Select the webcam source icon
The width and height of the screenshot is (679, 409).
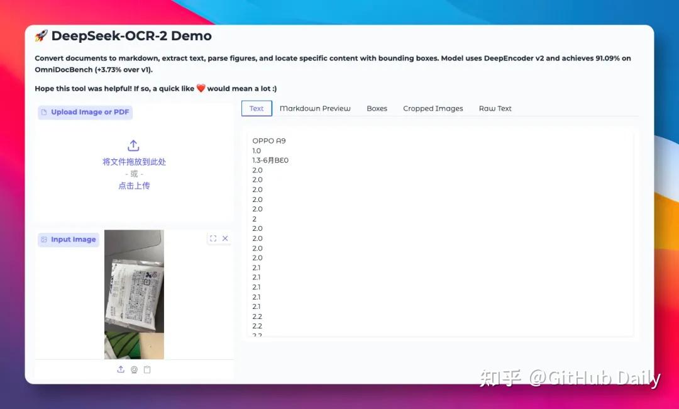[x=135, y=369]
